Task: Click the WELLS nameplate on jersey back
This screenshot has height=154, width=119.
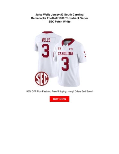Action: [x=46, y=40]
